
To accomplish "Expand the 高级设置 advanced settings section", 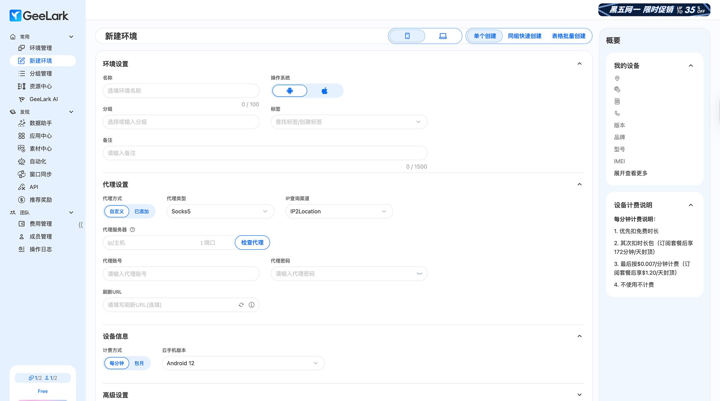I will [579, 395].
